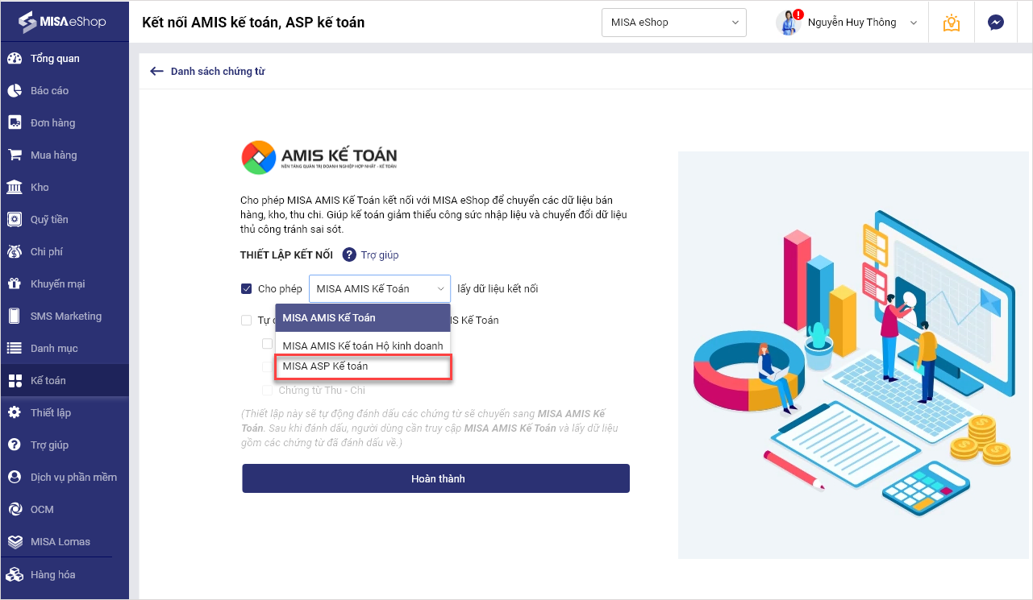This screenshot has height=600, width=1033.
Task: Expand the MISA eShop dropdown in header
Action: 673,23
